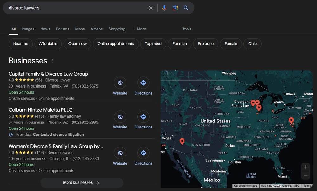Switch to the Shopping tab
This screenshot has height=191, width=317.
coord(117,29)
